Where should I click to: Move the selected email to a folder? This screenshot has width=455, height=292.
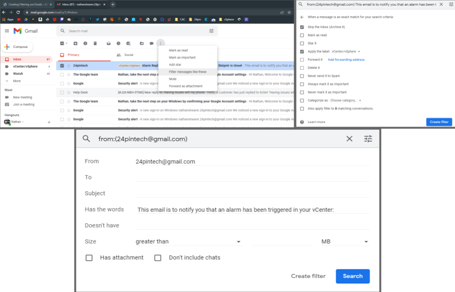click(x=142, y=43)
